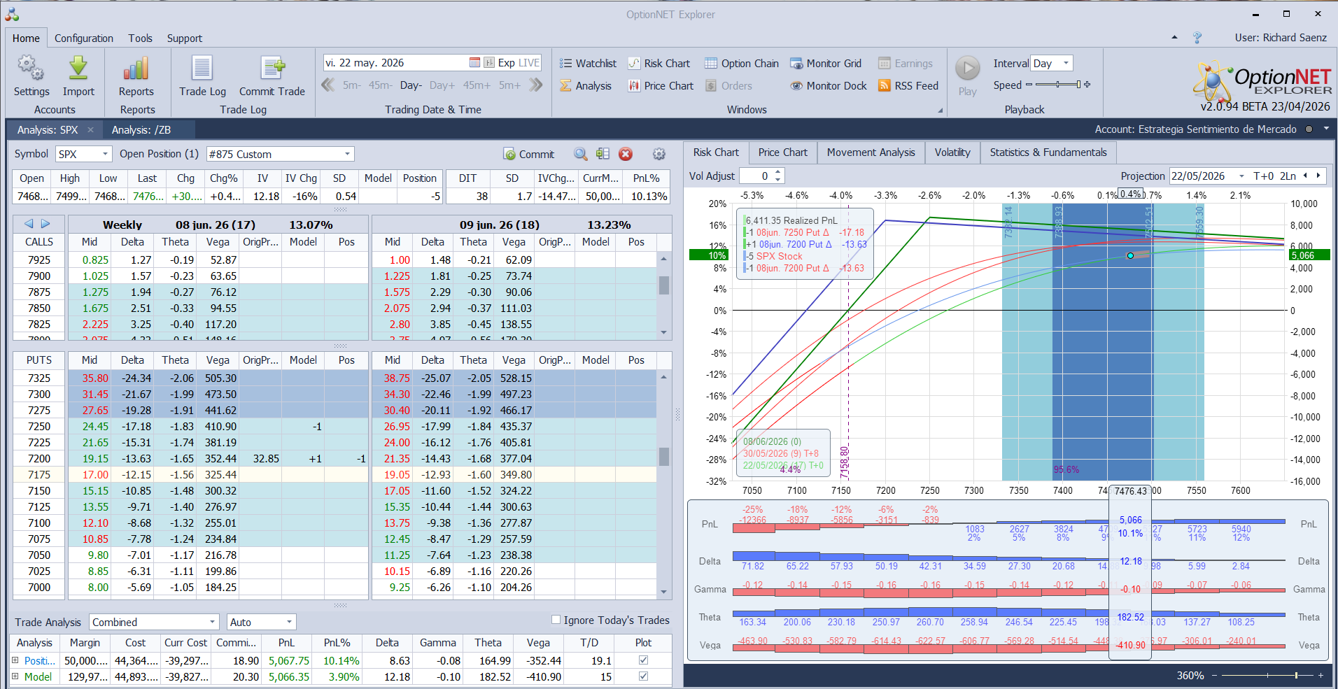The image size is (1338, 689).
Task: Open the Combined trade analysis dropdown
Action: point(213,622)
